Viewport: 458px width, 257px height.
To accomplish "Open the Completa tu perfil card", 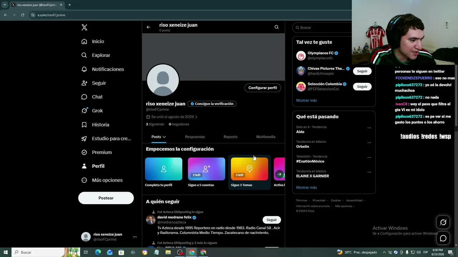I will click(x=164, y=172).
